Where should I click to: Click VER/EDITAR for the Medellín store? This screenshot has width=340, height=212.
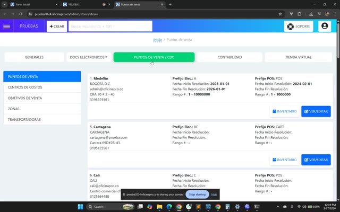pyautogui.click(x=316, y=111)
